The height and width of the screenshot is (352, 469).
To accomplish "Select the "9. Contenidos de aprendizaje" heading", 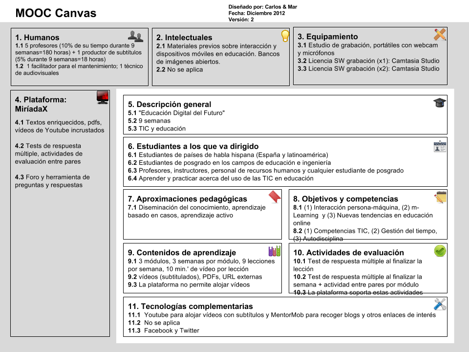I will [182, 252].
